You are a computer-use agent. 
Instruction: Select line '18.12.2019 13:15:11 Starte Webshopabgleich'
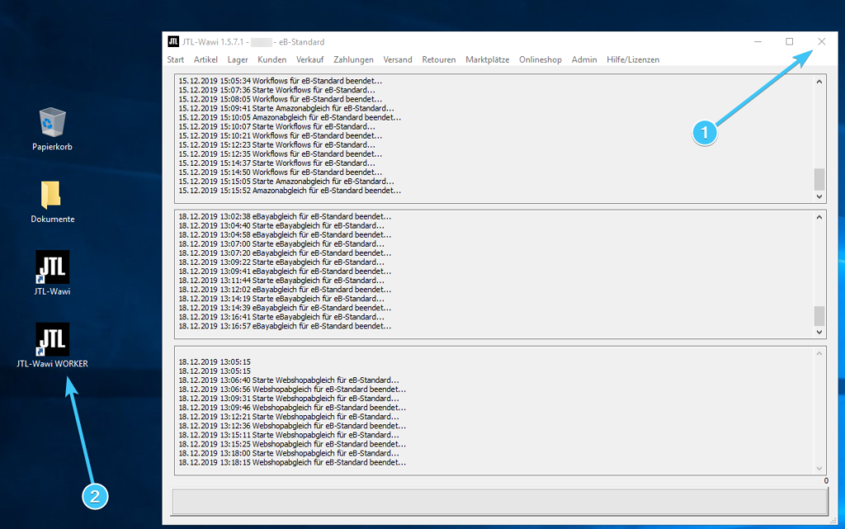289,435
